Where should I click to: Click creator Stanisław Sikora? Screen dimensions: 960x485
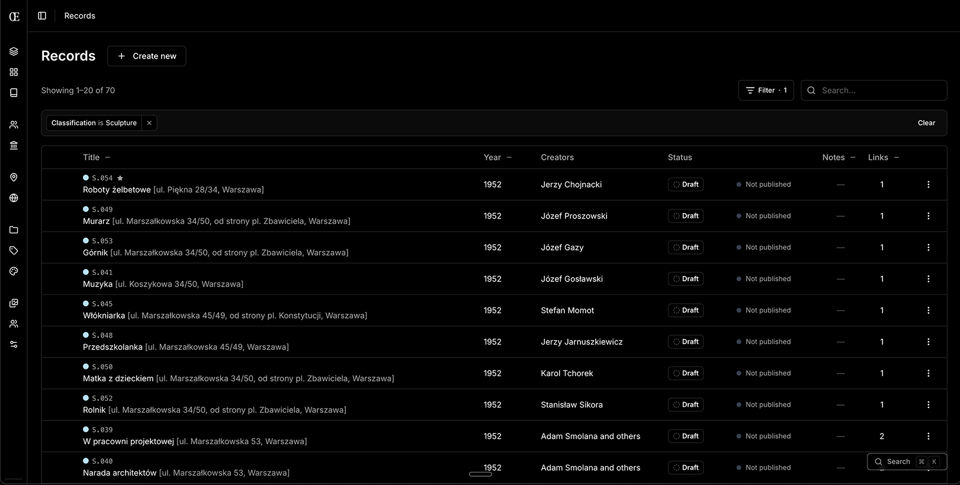point(571,404)
